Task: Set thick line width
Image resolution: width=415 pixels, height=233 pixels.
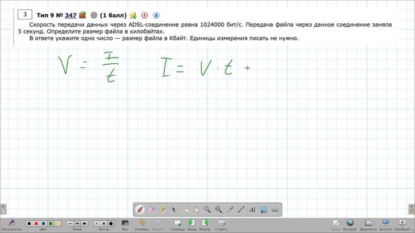Action: click(84, 223)
